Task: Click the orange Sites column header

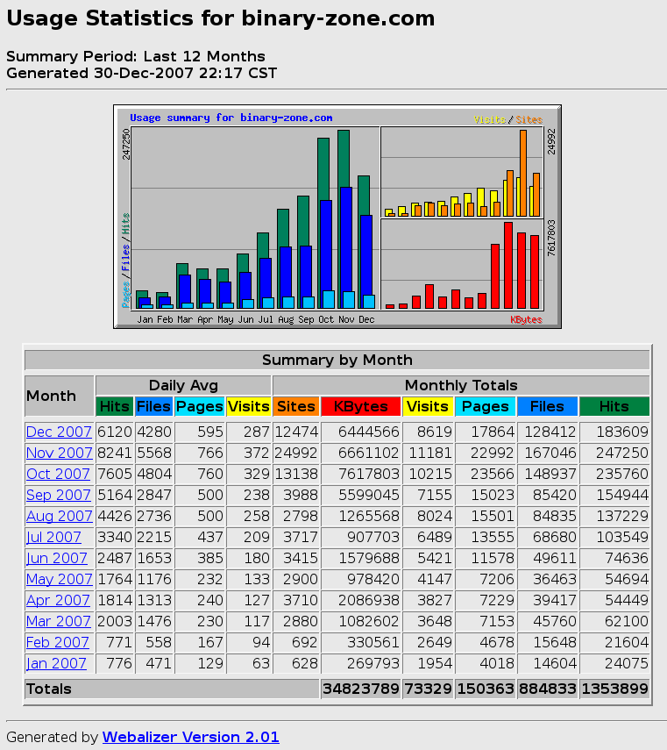Action: (x=295, y=406)
